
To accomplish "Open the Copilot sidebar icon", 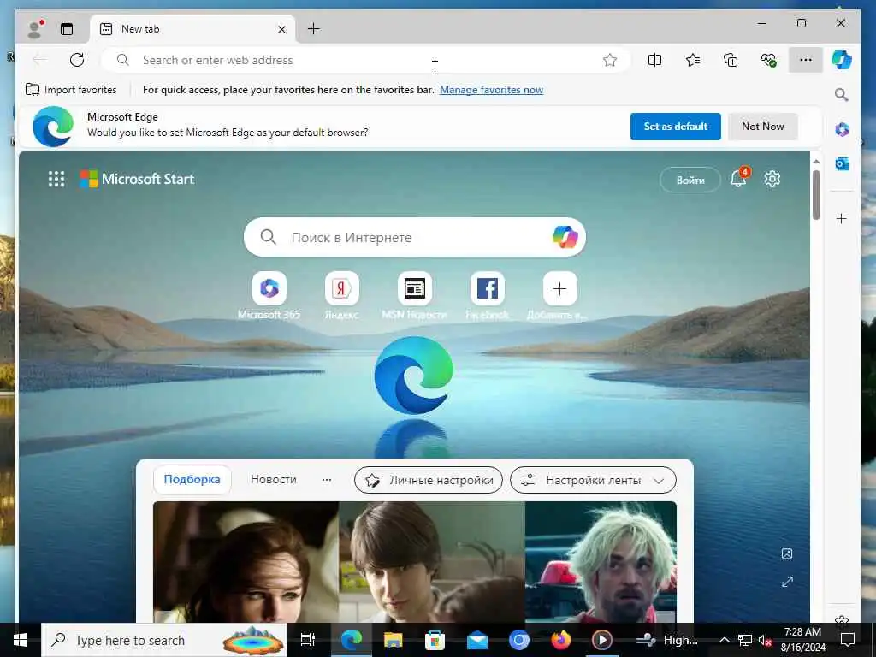I will click(x=842, y=60).
